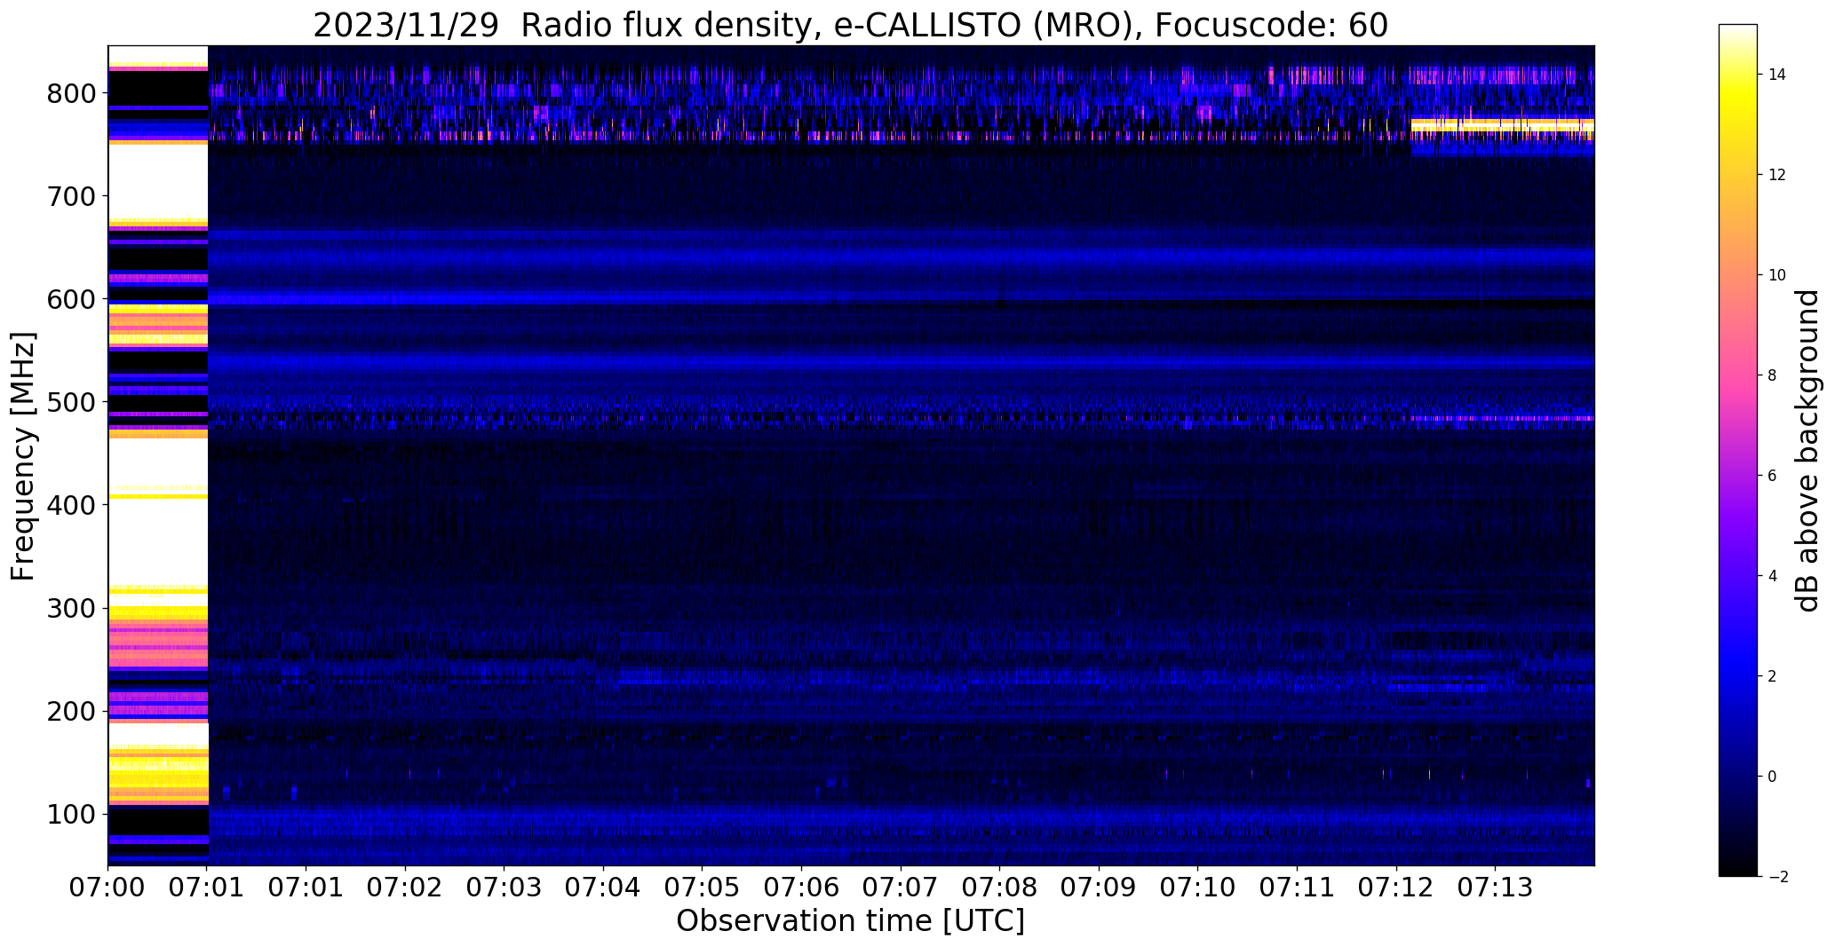Click the 100 frequency tick label

tap(74, 814)
